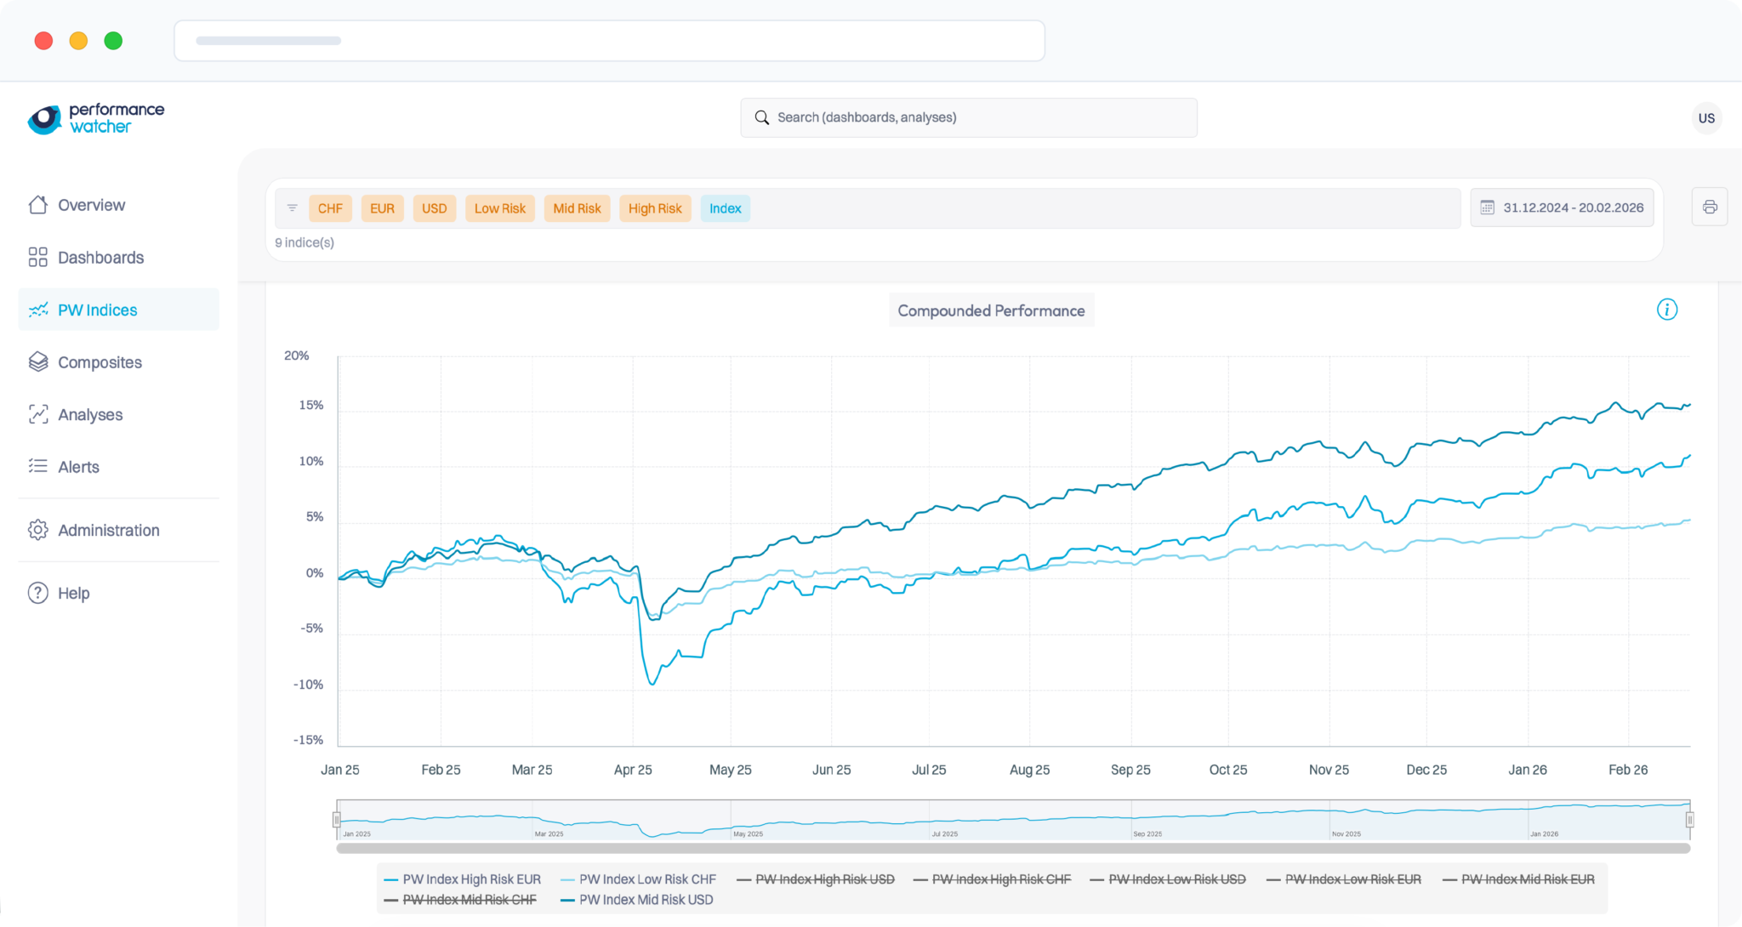Open the Administration gear icon
The width and height of the screenshot is (1742, 927).
coord(37,530)
